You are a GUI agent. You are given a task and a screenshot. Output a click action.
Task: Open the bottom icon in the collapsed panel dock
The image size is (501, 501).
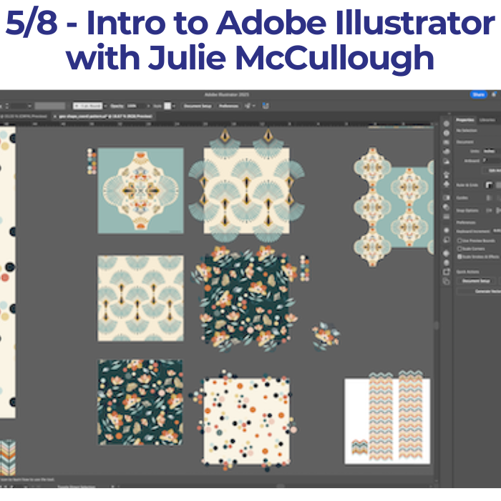coord(447,281)
